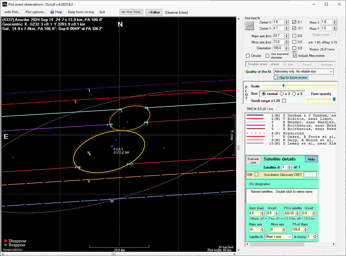The image size is (346, 256).
Task: Adjust the Scale slider thumb
Action: [x=284, y=86]
